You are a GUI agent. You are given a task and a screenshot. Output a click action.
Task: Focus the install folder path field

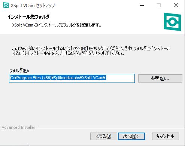[72, 78]
